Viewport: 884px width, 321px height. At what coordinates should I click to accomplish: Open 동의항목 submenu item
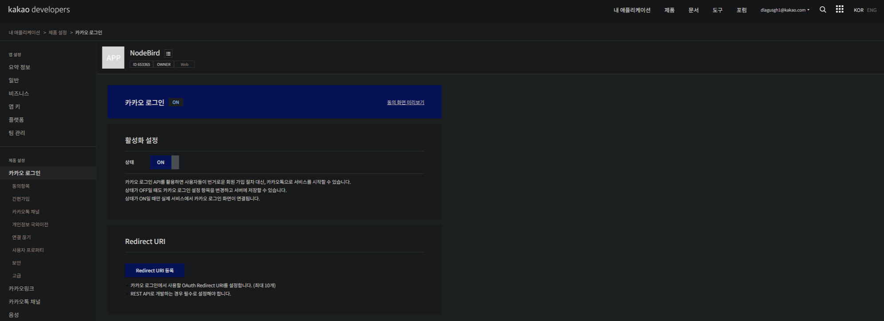tap(21, 186)
